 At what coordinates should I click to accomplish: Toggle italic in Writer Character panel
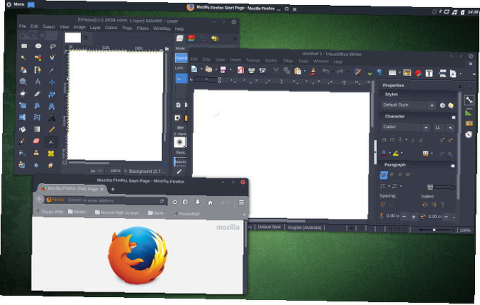pyautogui.click(x=393, y=140)
